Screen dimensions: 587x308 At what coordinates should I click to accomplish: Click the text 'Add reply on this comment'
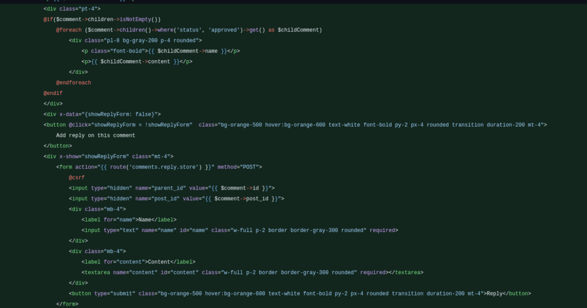pos(96,135)
